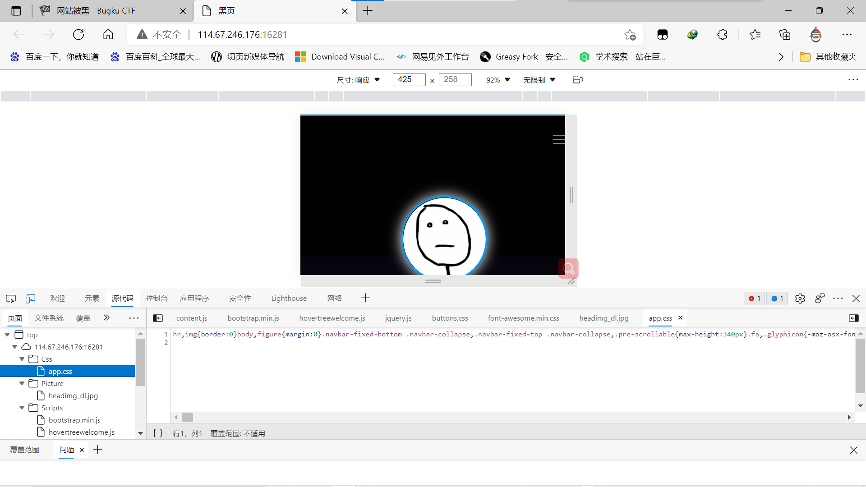Open the 百度一下 bookmark

pyautogui.click(x=55, y=57)
